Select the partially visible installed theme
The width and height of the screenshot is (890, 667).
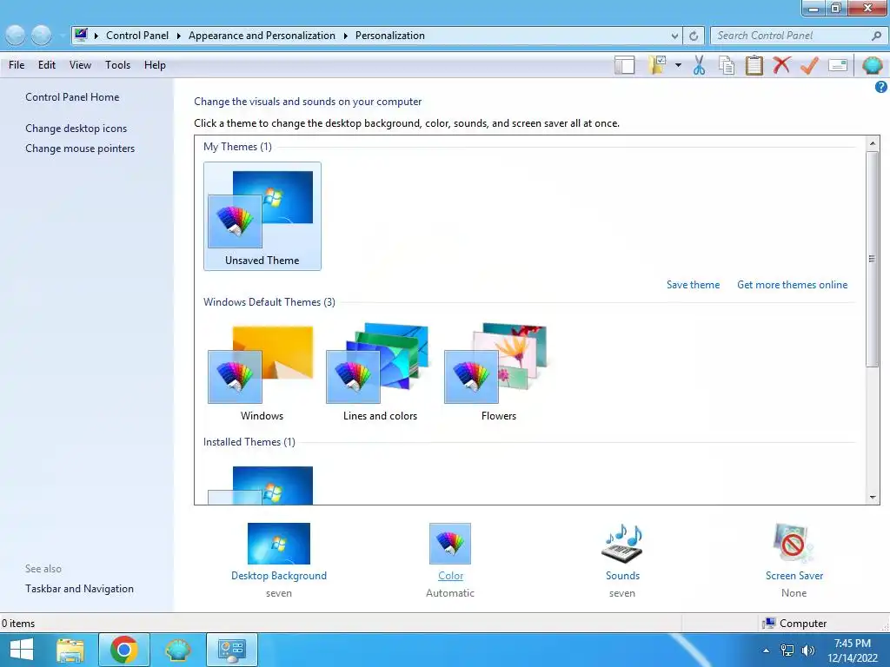coord(261,485)
